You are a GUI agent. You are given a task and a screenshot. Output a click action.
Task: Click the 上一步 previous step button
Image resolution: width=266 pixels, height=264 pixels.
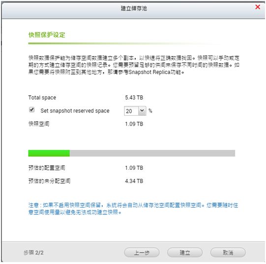[x=142, y=253]
